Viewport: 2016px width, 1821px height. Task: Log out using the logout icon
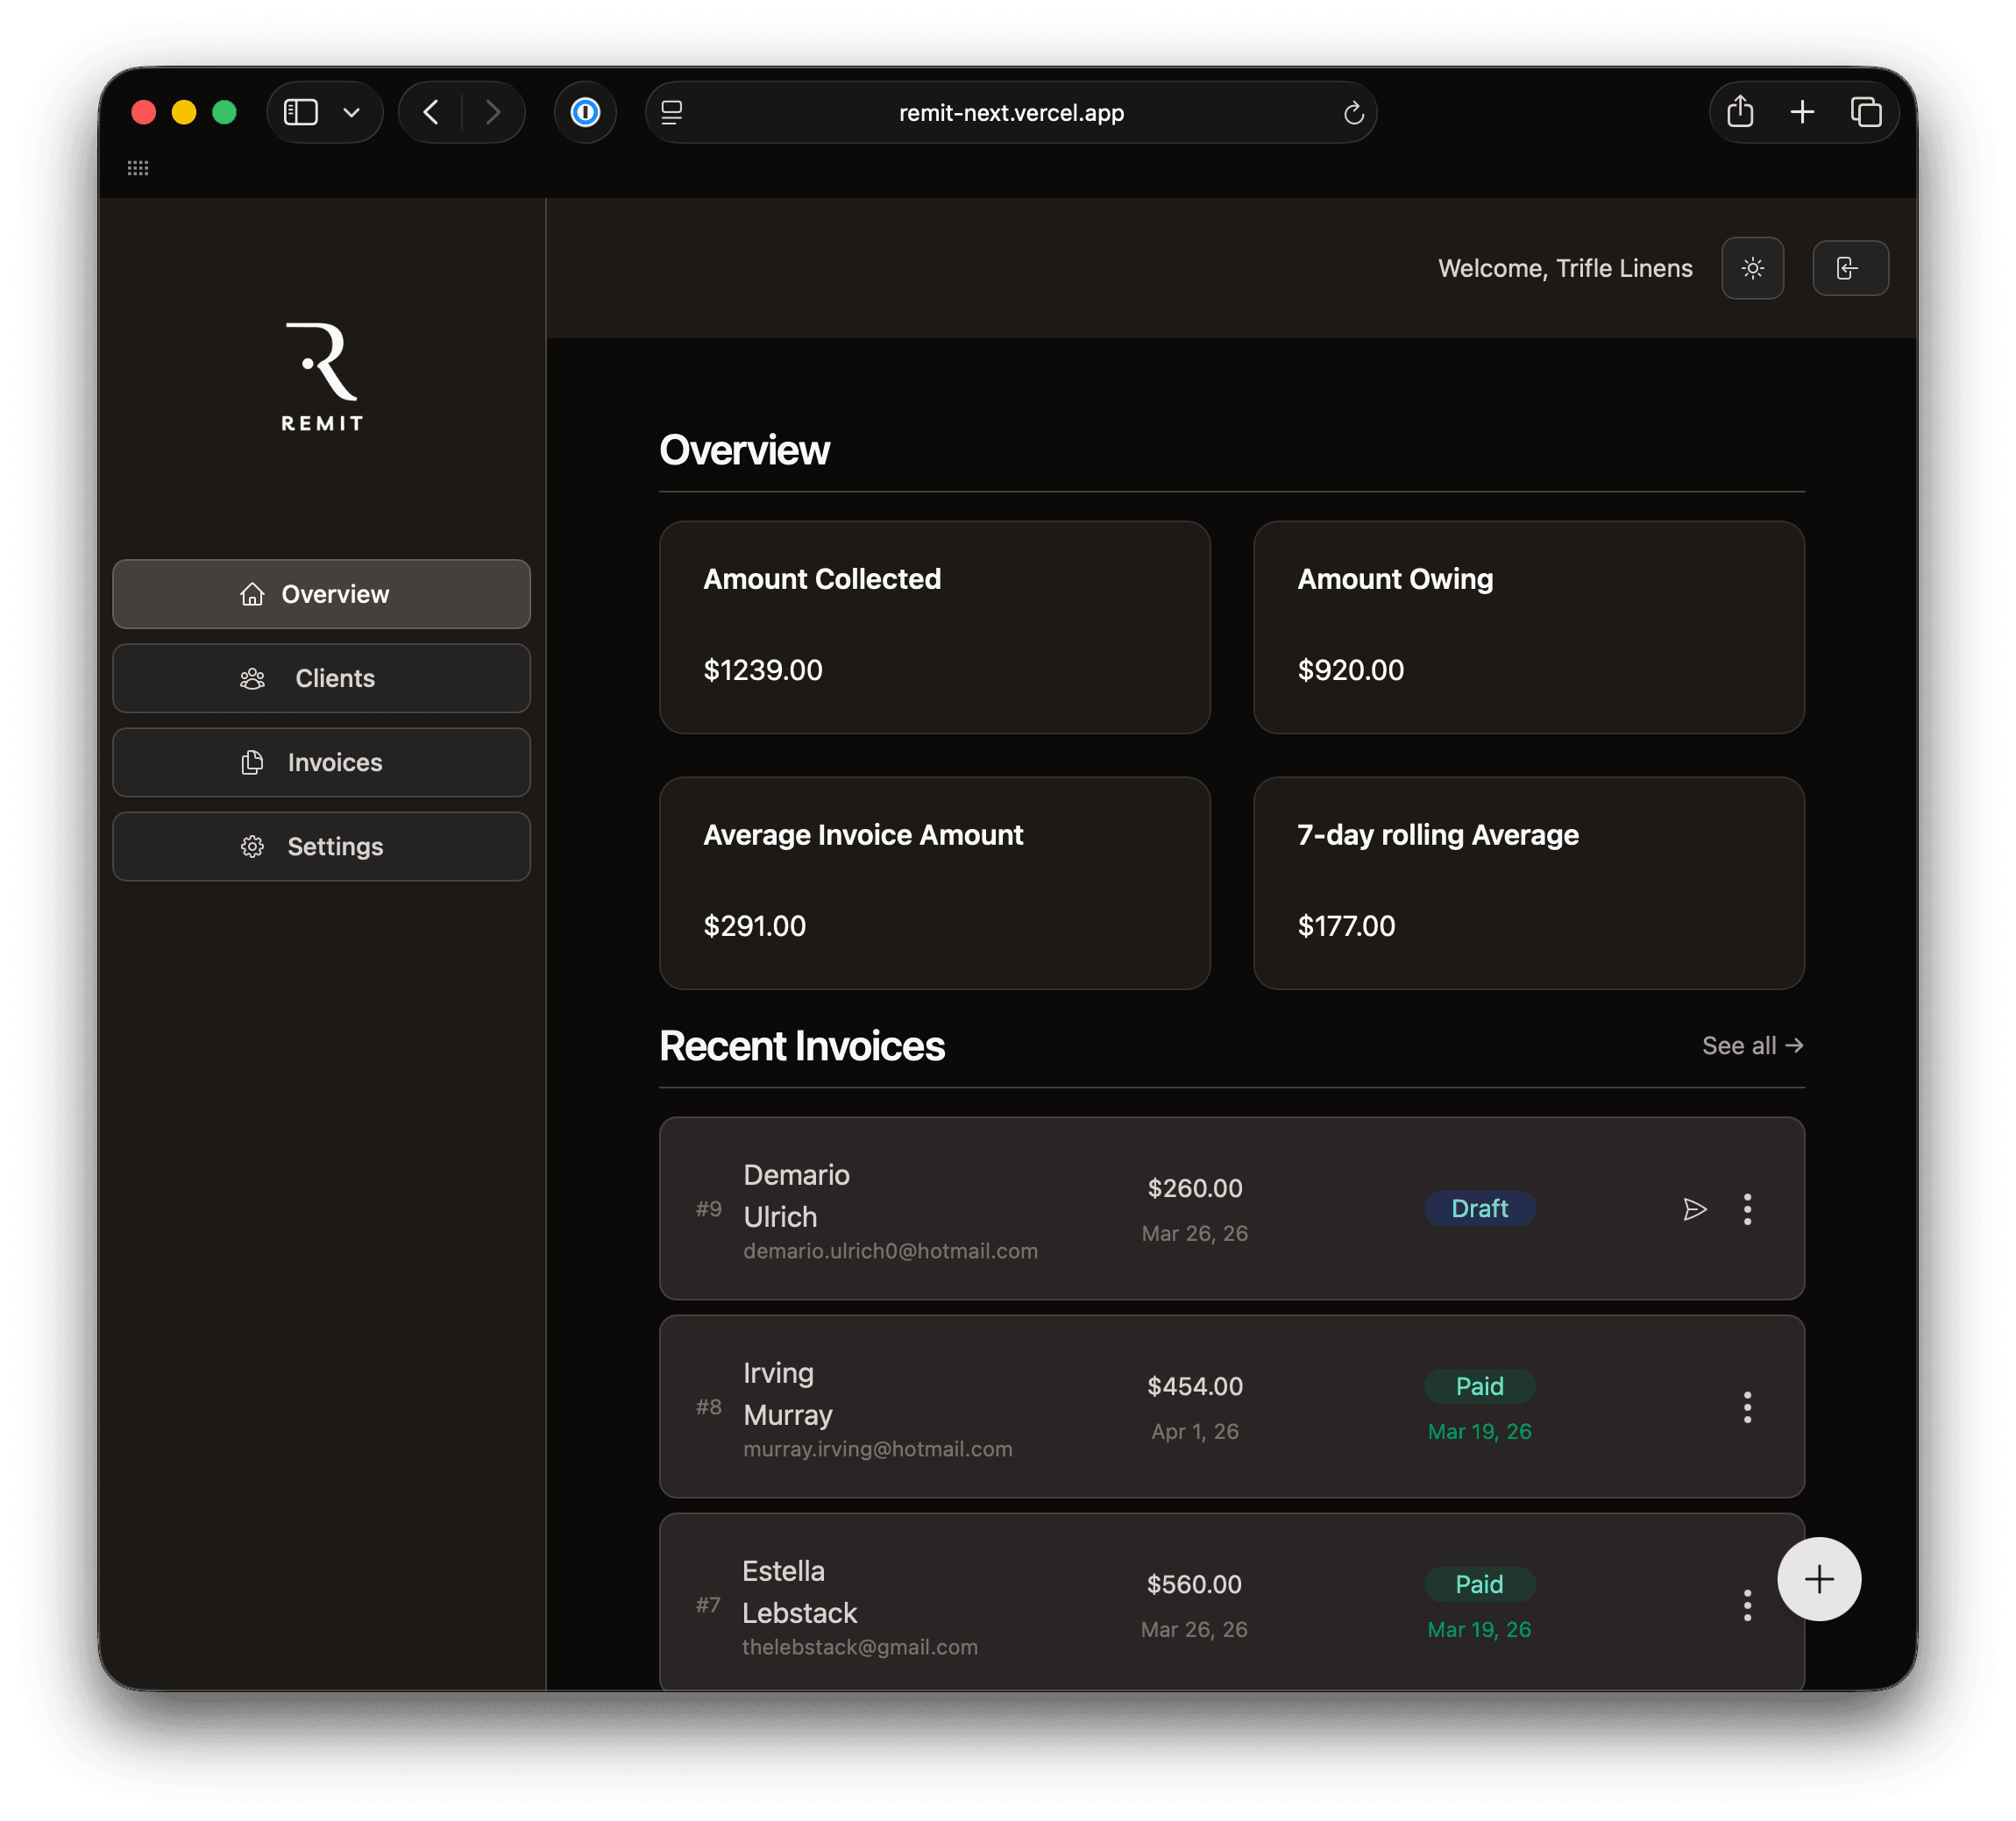[1850, 268]
